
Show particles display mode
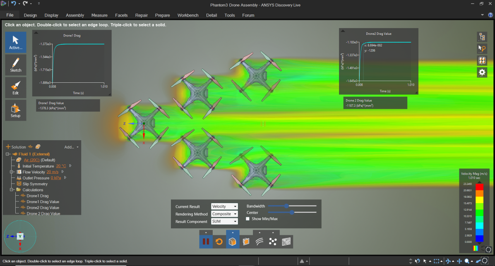click(273, 242)
